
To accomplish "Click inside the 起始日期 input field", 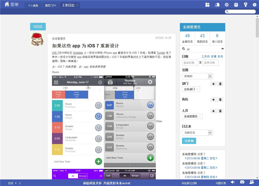I will 190,63.
